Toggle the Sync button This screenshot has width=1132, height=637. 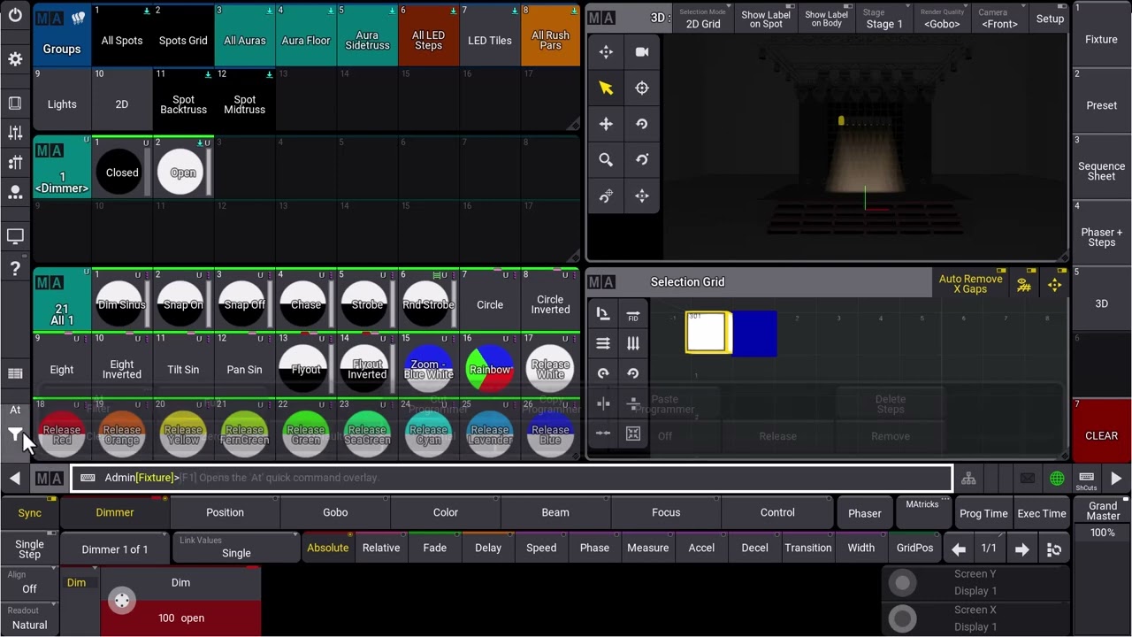30,513
